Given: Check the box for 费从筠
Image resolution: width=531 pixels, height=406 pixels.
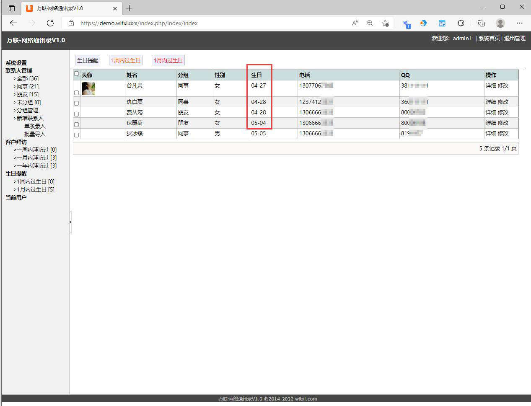Looking at the screenshot, I should (x=76, y=114).
